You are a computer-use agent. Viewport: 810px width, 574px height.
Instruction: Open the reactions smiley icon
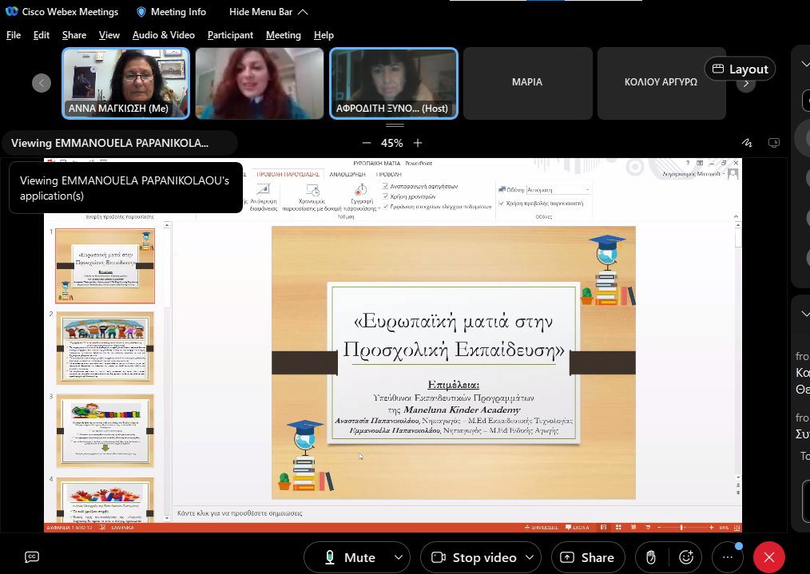pos(685,557)
